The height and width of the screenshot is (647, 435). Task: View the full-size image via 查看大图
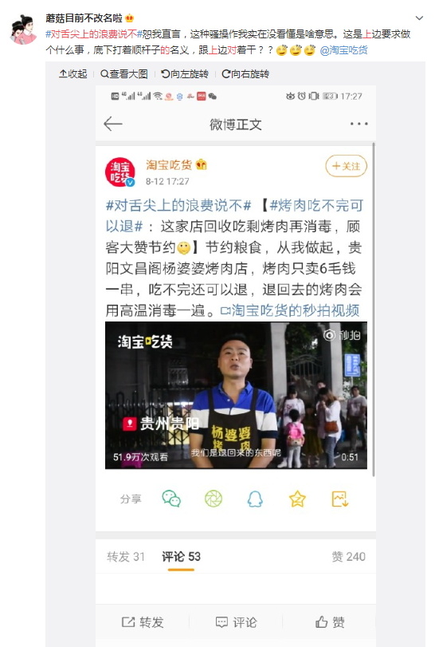[x=124, y=74]
